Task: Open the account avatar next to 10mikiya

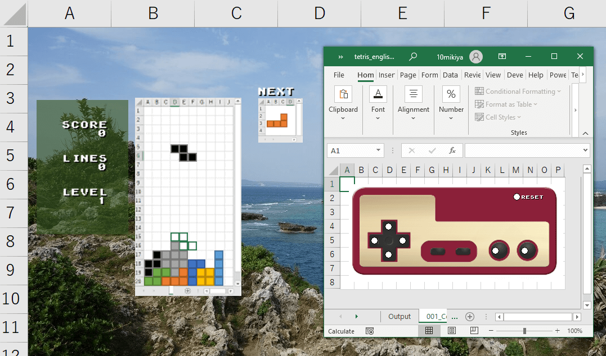Action: (x=476, y=57)
